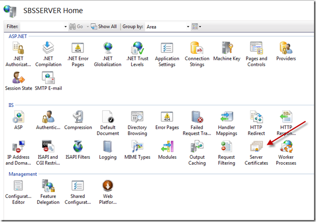Open the view mode dropdown button

tap(197, 26)
